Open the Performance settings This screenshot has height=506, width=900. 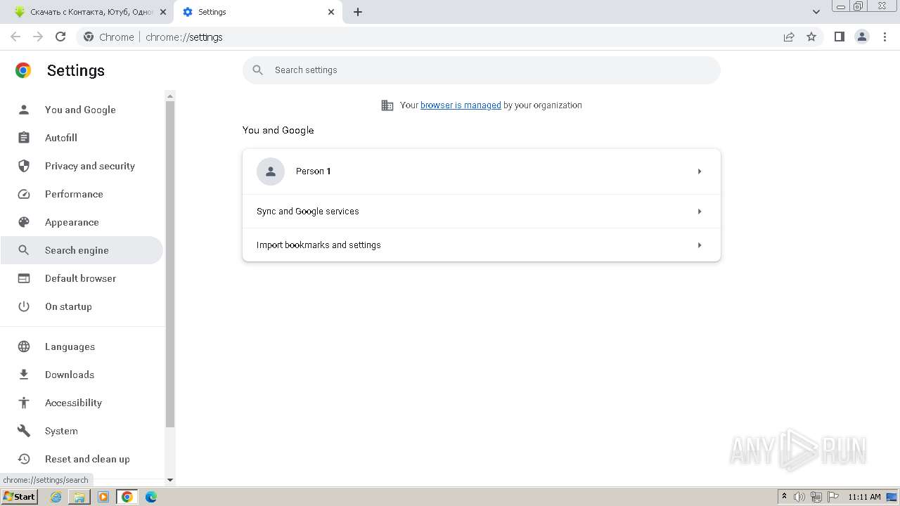82,194
